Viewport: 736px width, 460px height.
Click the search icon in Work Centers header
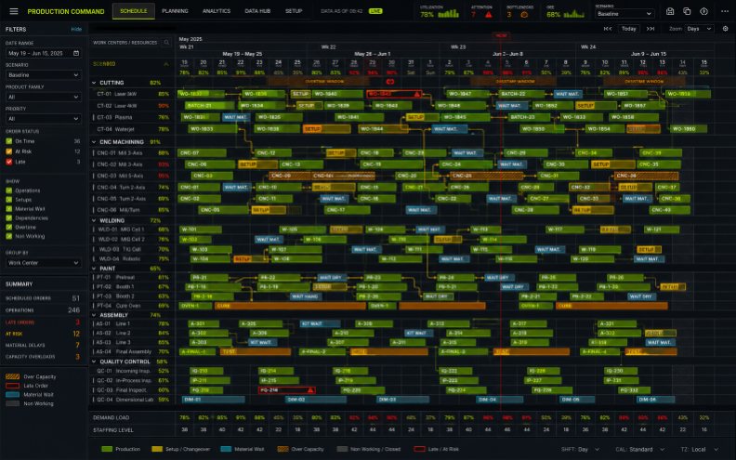tap(166, 42)
